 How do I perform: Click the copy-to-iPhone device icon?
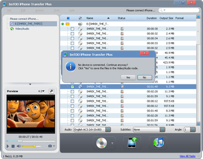132,143
